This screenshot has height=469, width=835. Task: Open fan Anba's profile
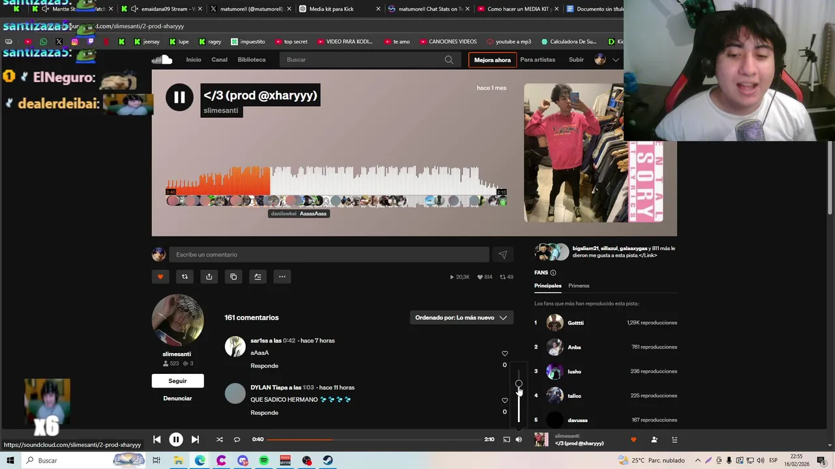(574, 347)
